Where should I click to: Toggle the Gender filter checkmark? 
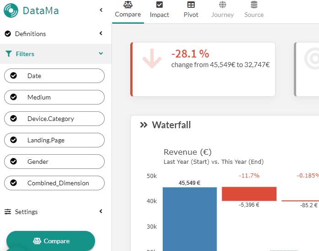tap(14, 162)
